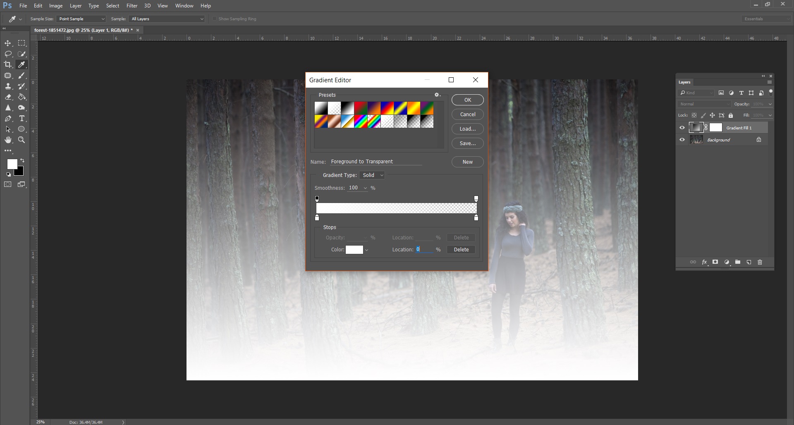Select the Horizontal Type tool
This screenshot has width=794, height=425.
tap(22, 119)
